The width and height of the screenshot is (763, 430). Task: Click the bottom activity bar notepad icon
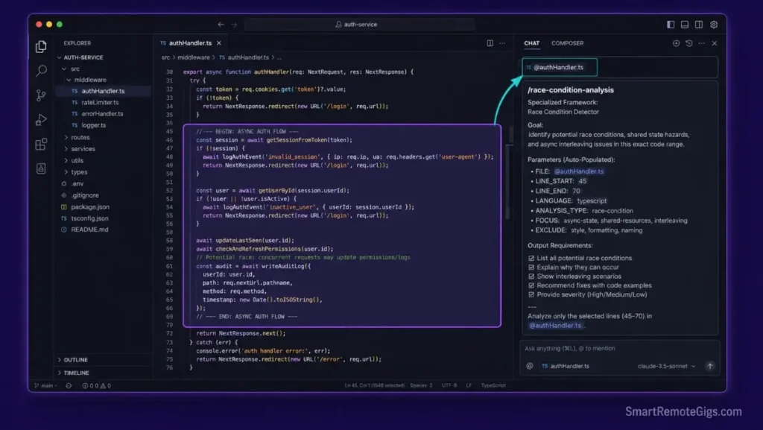pyautogui.click(x=42, y=168)
